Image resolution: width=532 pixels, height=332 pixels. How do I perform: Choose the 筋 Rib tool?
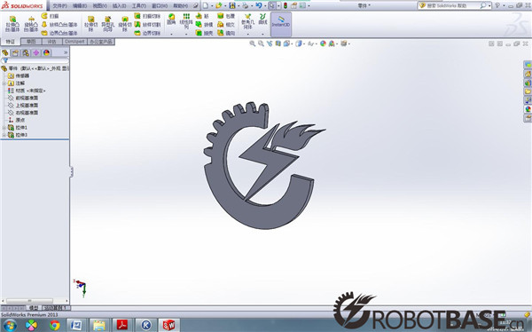coord(202,16)
